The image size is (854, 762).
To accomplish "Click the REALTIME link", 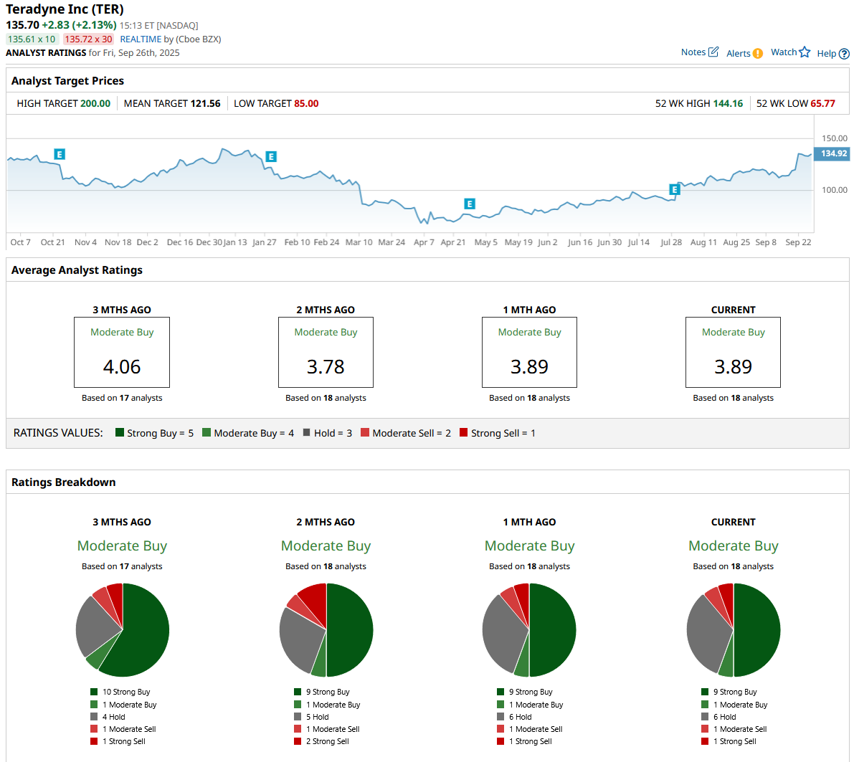I will [141, 39].
